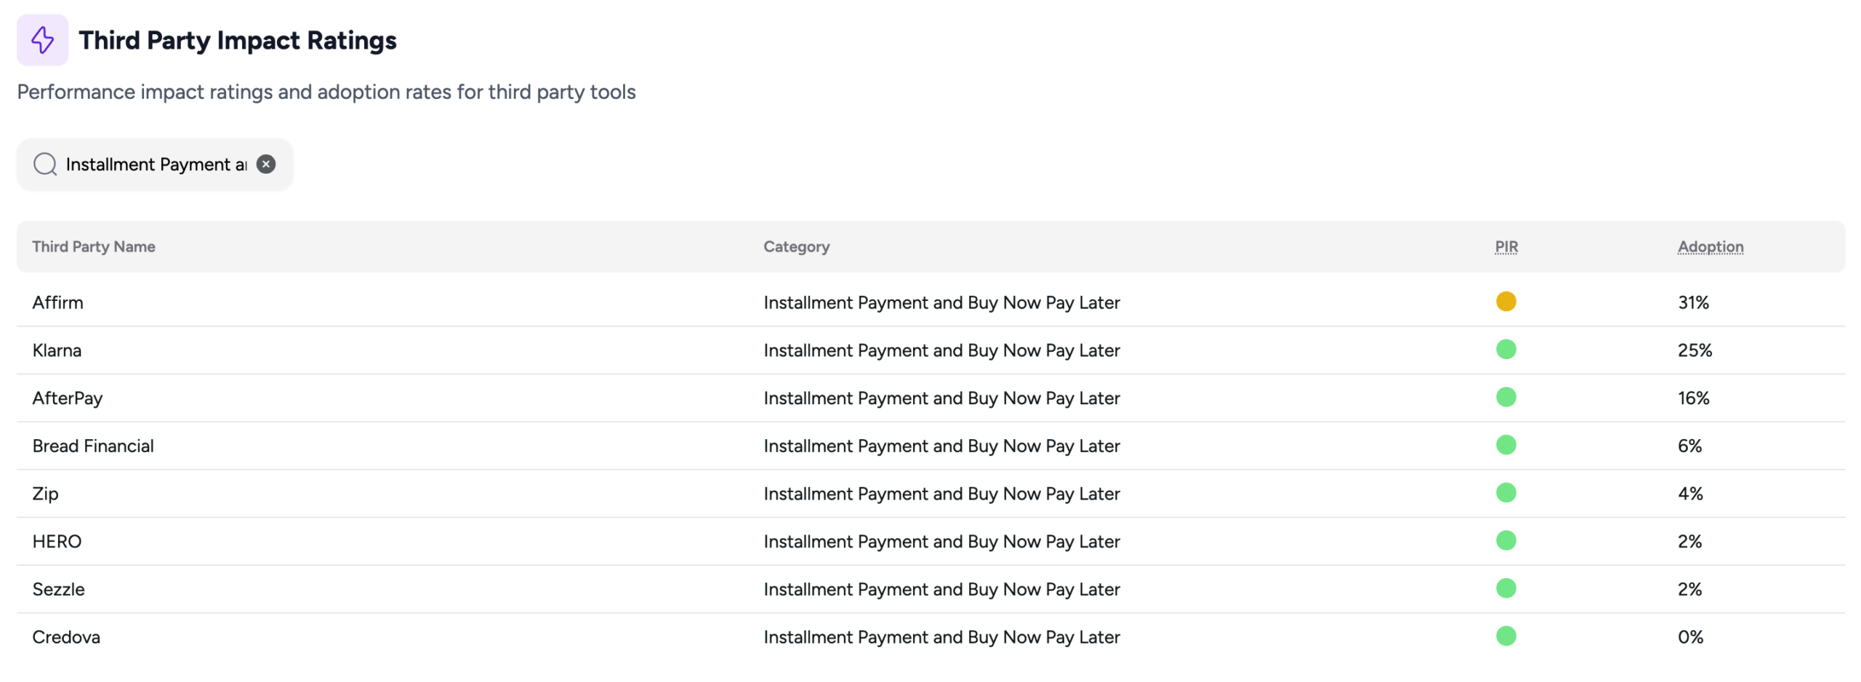Click Credova's 0% adoption value
This screenshot has width=1861, height=682.
pyautogui.click(x=1690, y=638)
